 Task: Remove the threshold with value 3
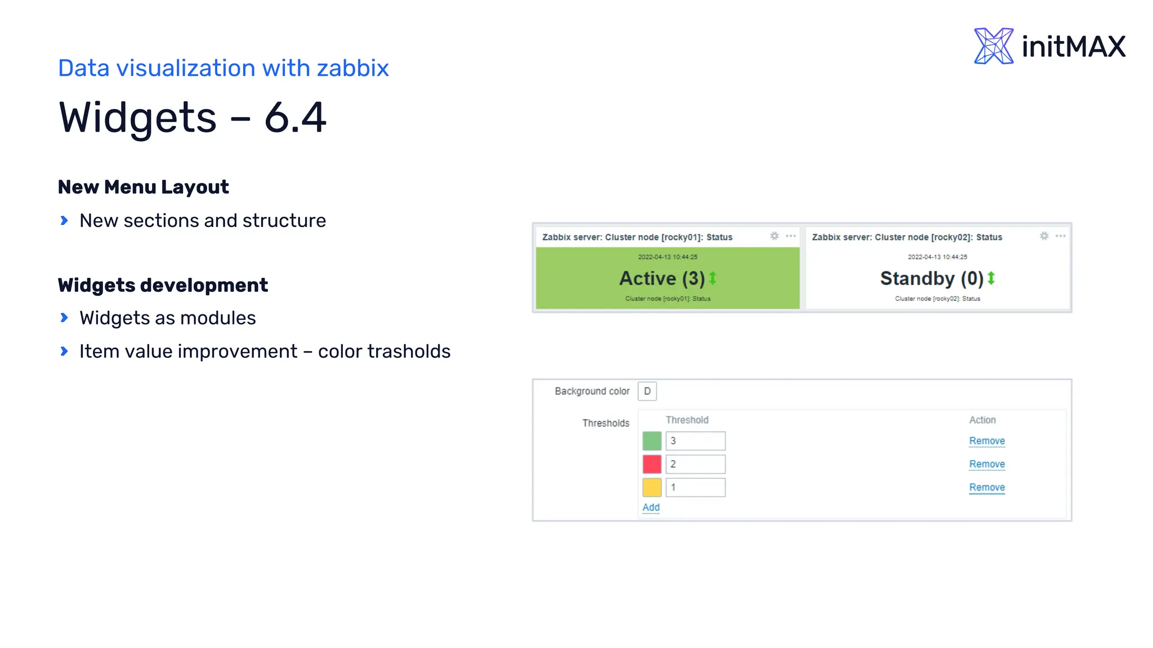pos(987,441)
